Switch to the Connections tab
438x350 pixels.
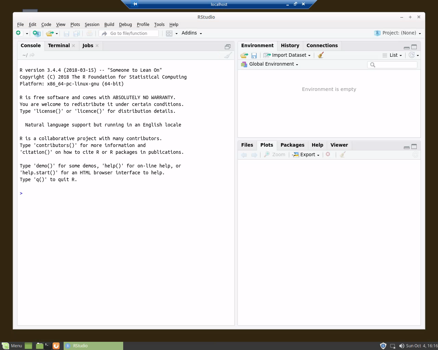click(322, 45)
